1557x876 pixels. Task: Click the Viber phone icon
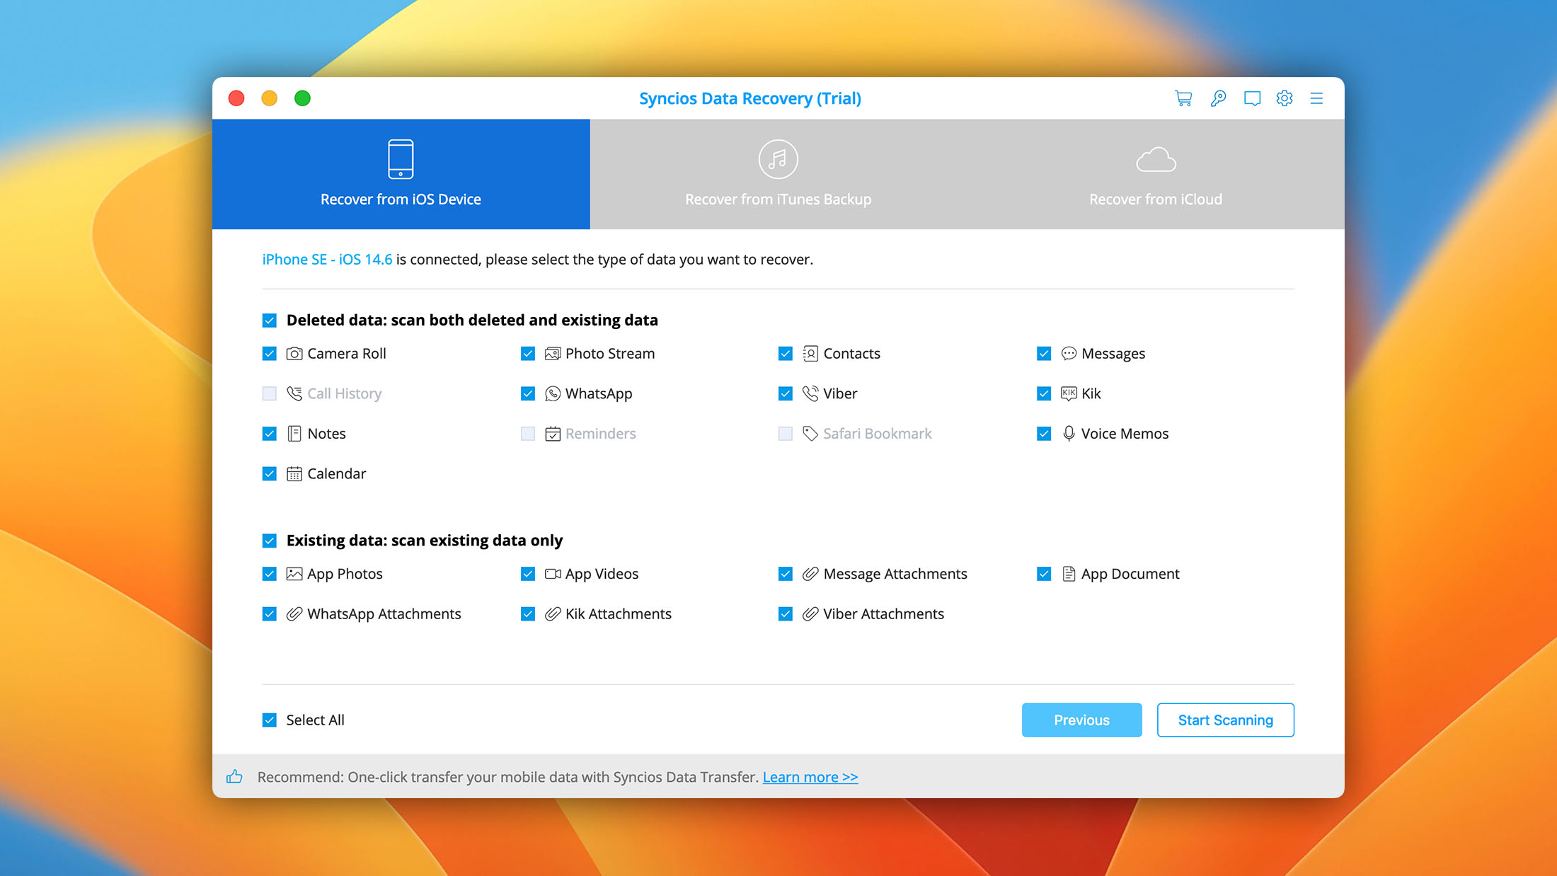pos(810,393)
